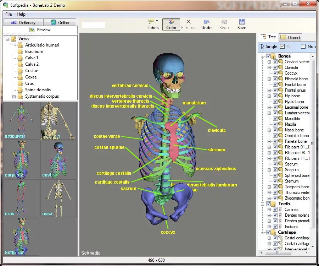This screenshot has width=319, height=266.
Task: Click the white text field beside Labels
Action: point(94,25)
